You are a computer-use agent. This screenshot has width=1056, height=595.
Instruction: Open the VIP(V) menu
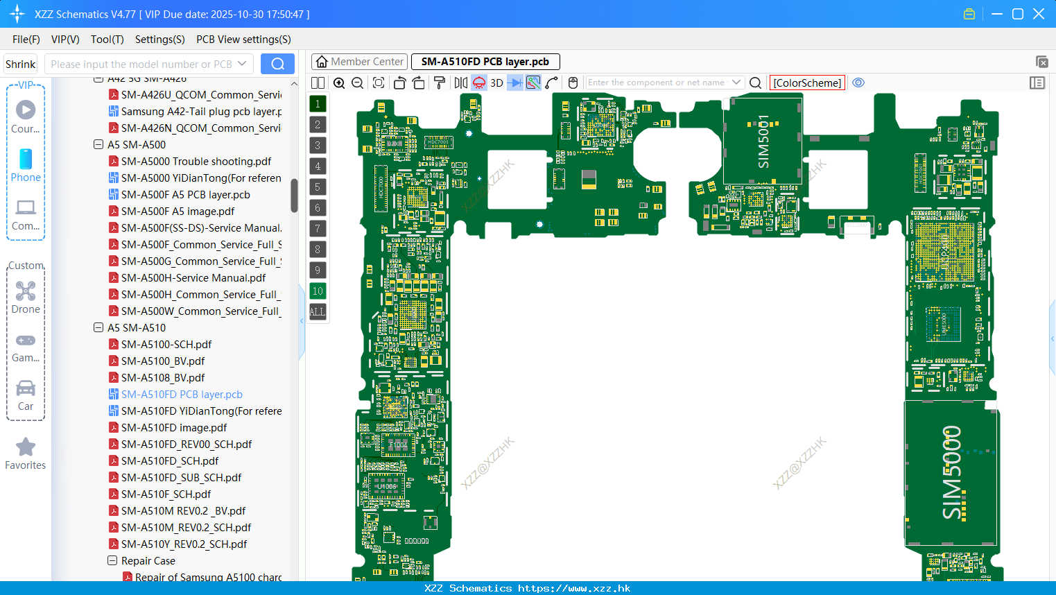65,39
